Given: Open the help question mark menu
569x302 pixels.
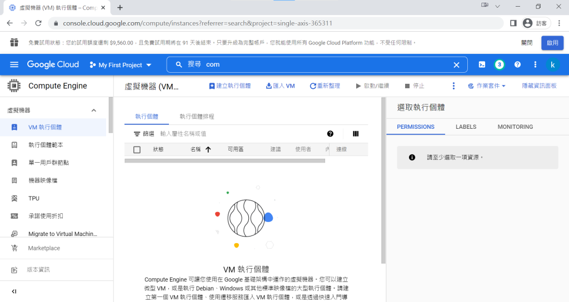Looking at the screenshot, I should (517, 64).
